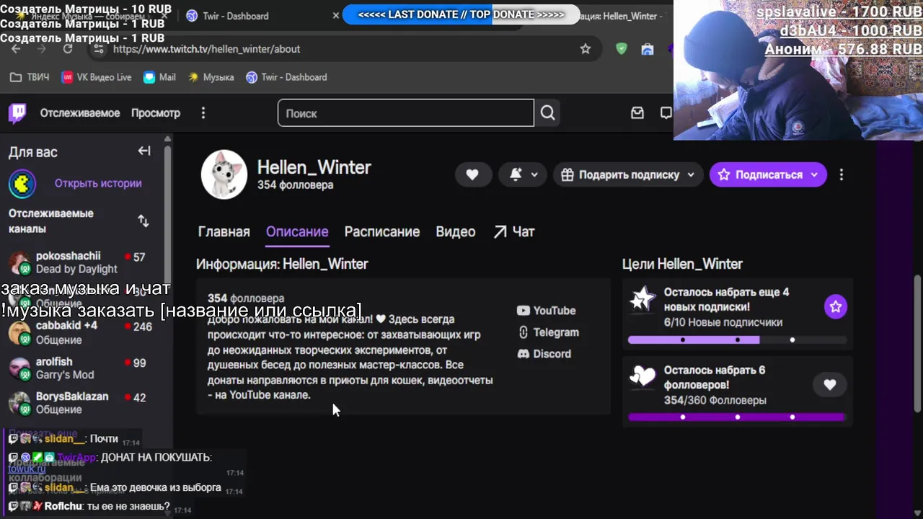The image size is (923, 519).
Task: Open the Музыка bookmark
Action: click(211, 77)
